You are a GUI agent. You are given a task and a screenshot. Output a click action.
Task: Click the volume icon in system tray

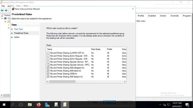coord(164,105)
